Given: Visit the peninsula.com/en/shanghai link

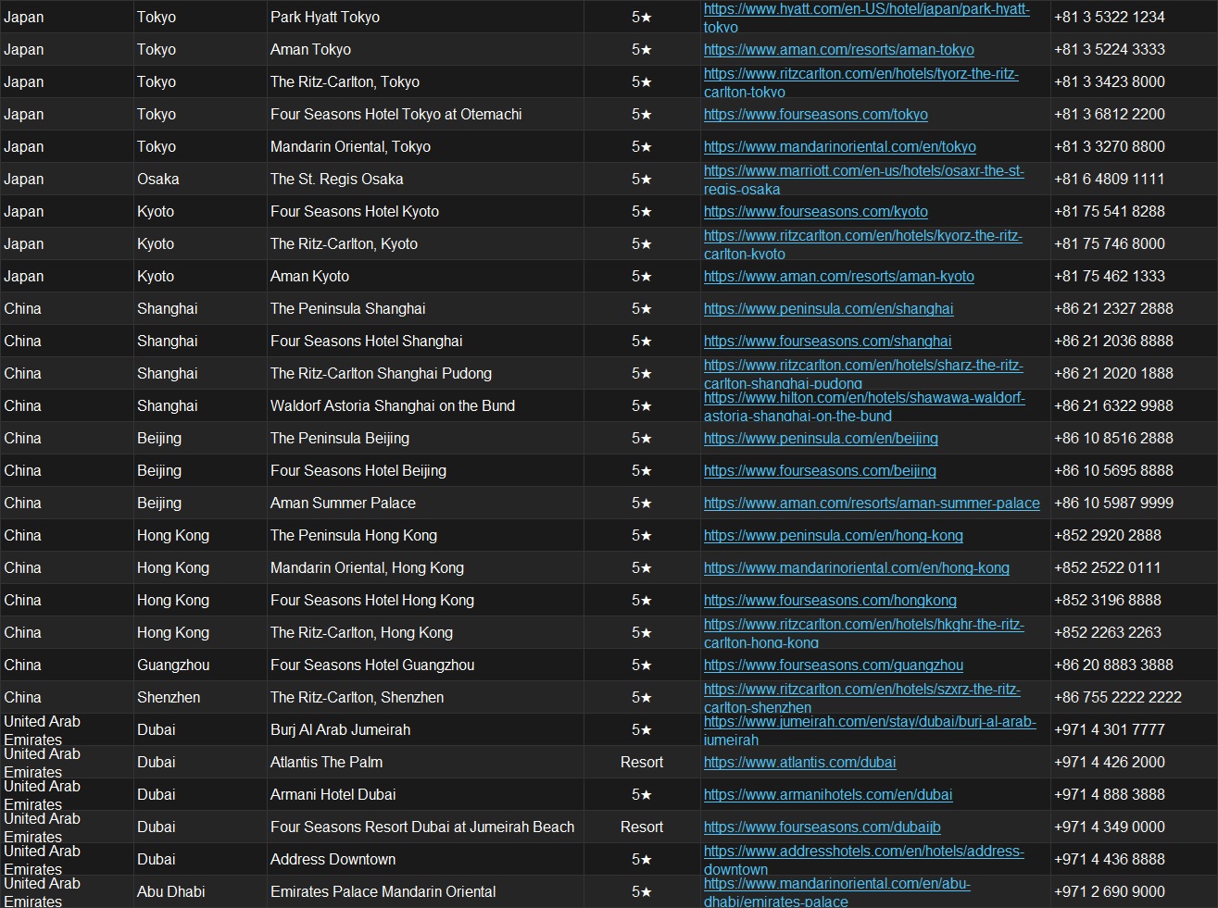Looking at the screenshot, I should 828,309.
